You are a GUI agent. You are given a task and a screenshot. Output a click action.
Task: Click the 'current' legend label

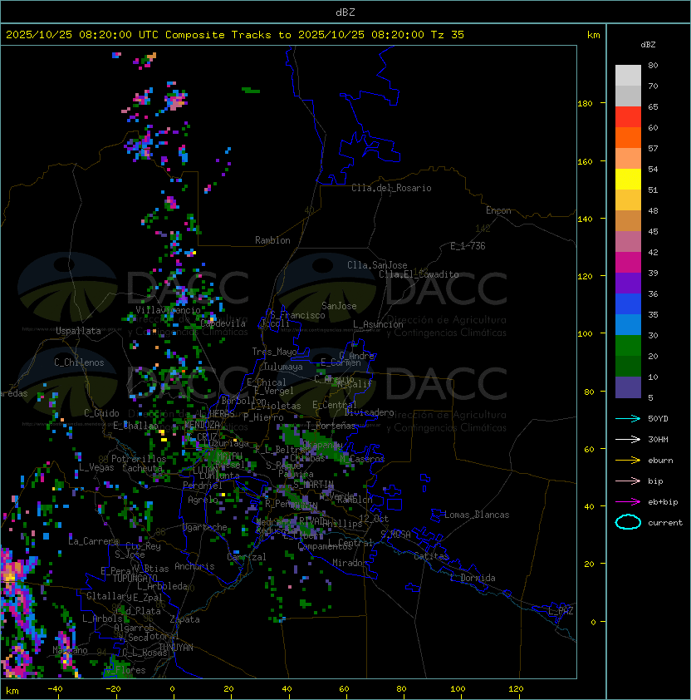click(x=665, y=522)
